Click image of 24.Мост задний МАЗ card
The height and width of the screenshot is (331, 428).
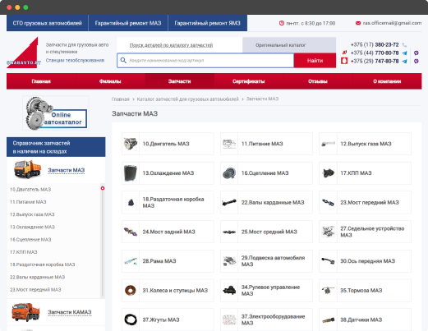coord(131,232)
